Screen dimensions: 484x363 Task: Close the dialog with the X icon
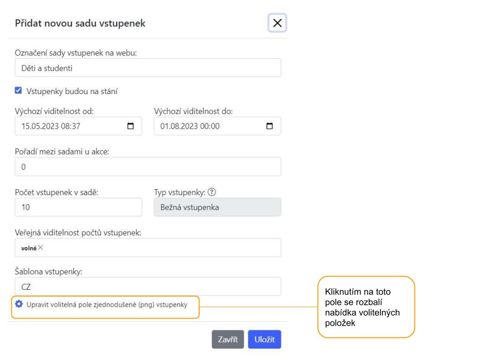click(x=277, y=23)
